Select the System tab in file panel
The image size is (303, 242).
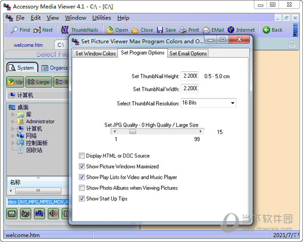coord(22,68)
